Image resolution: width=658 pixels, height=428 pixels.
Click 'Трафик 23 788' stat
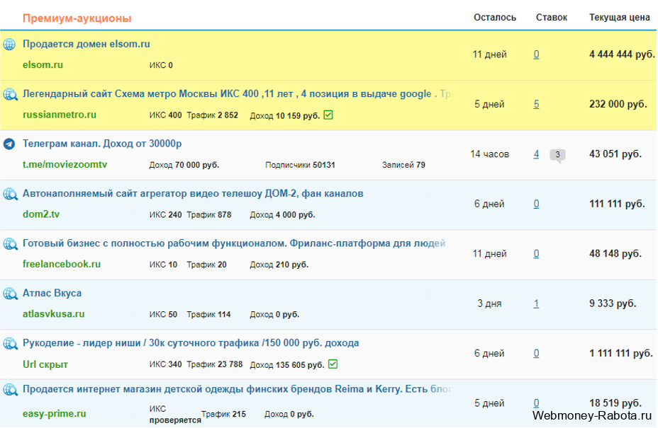(214, 364)
